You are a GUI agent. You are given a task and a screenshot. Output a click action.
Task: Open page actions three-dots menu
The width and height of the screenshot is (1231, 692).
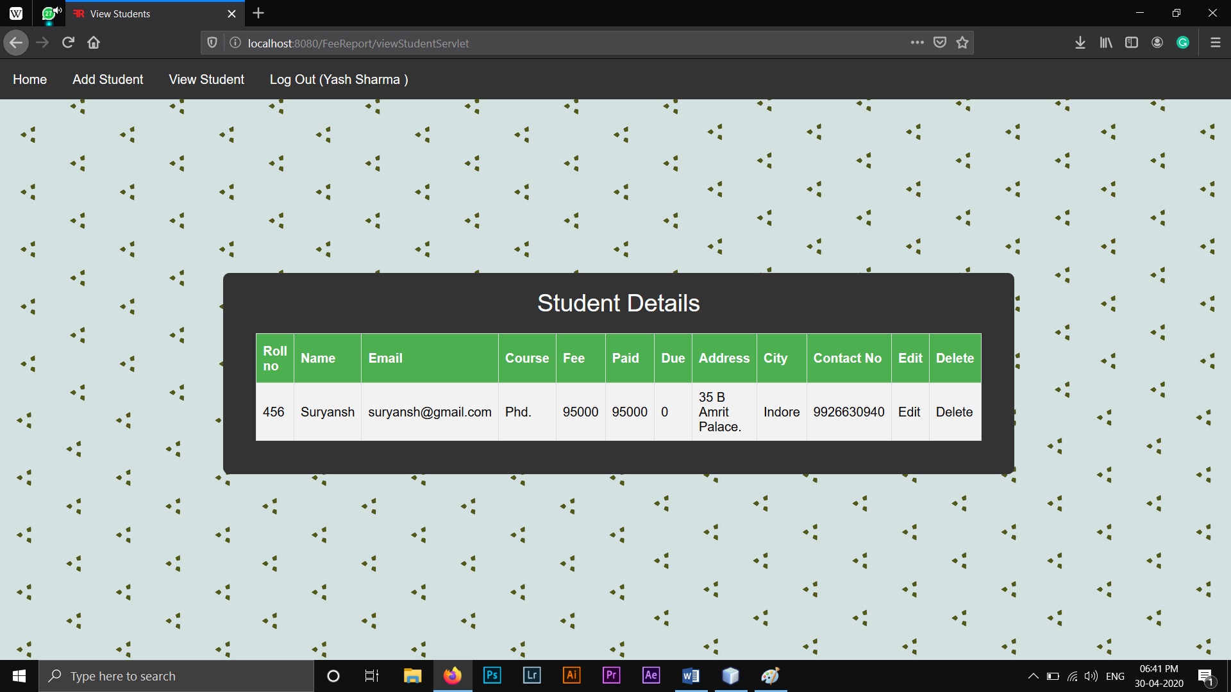917,43
